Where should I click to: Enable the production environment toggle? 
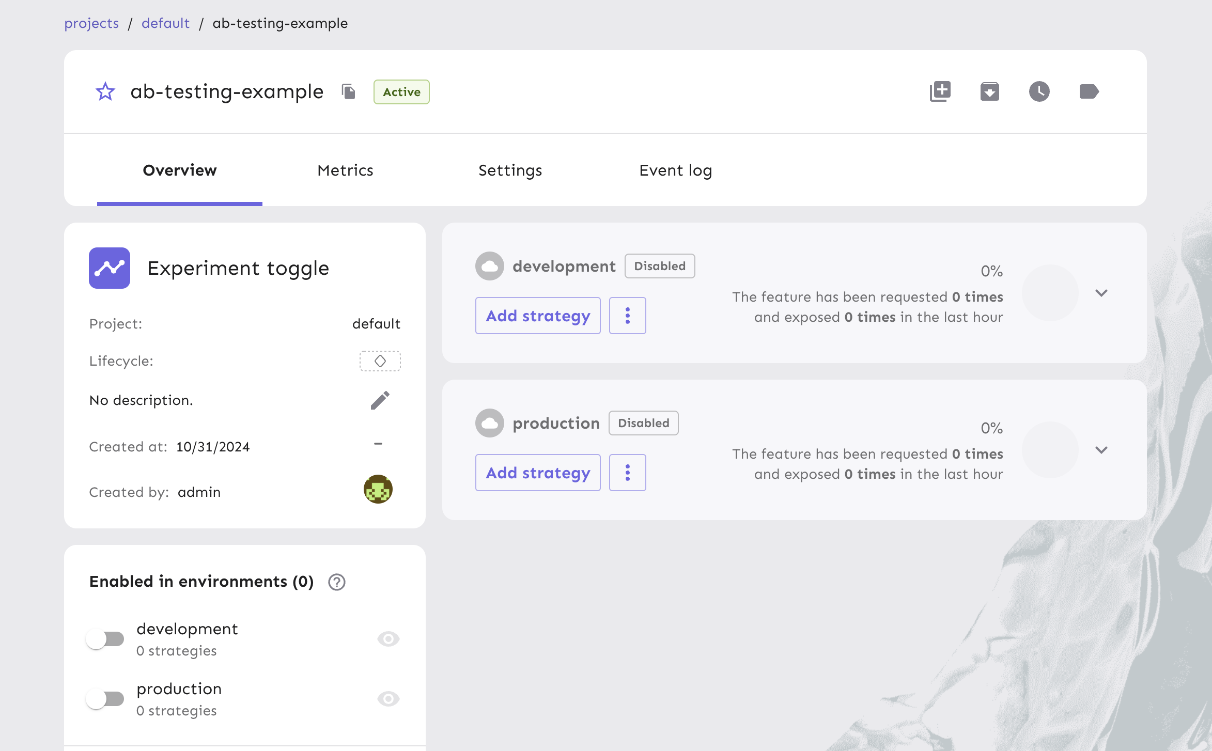pyautogui.click(x=105, y=699)
